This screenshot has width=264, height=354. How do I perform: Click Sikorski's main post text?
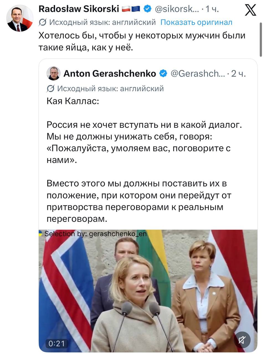(x=142, y=41)
